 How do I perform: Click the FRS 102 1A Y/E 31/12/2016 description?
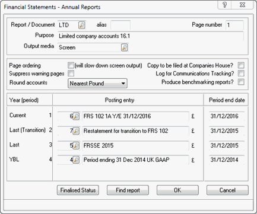pos(135,116)
